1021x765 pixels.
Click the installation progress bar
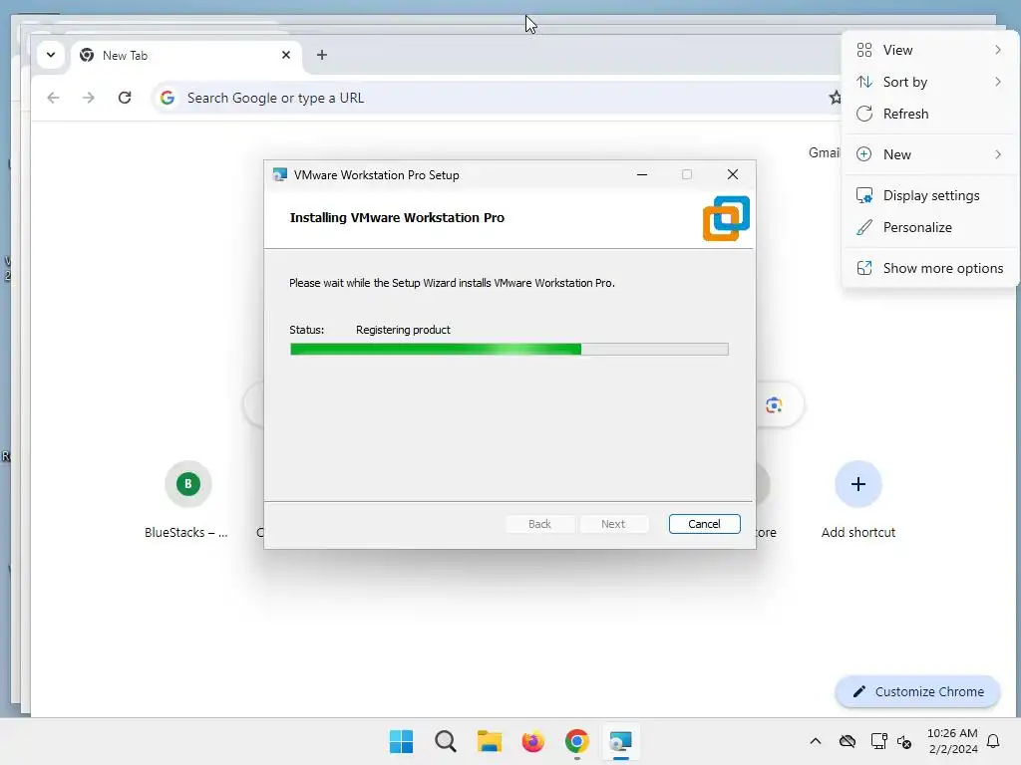point(510,350)
